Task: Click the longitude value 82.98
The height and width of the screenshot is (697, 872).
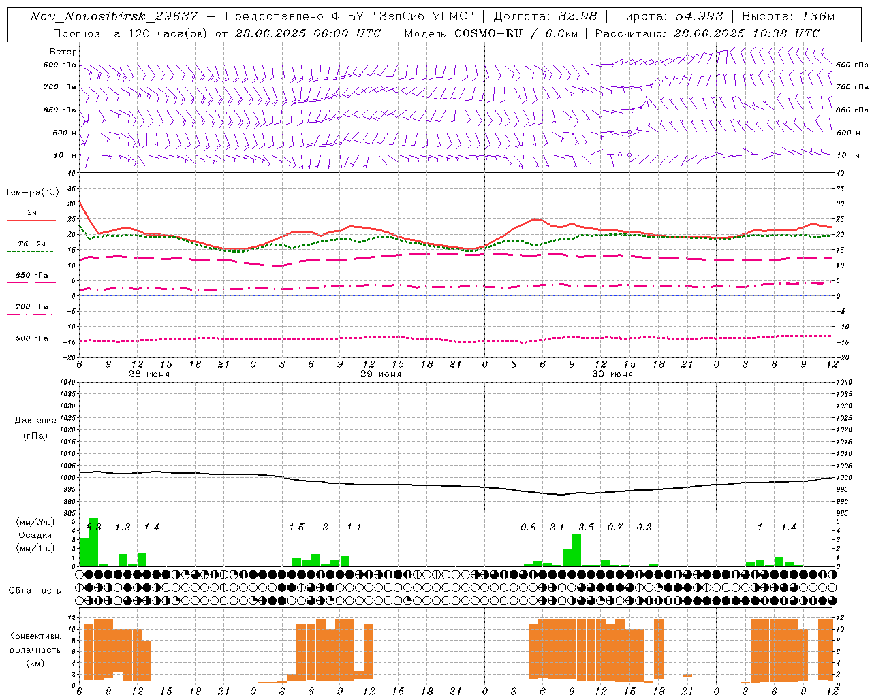Action: click(578, 16)
